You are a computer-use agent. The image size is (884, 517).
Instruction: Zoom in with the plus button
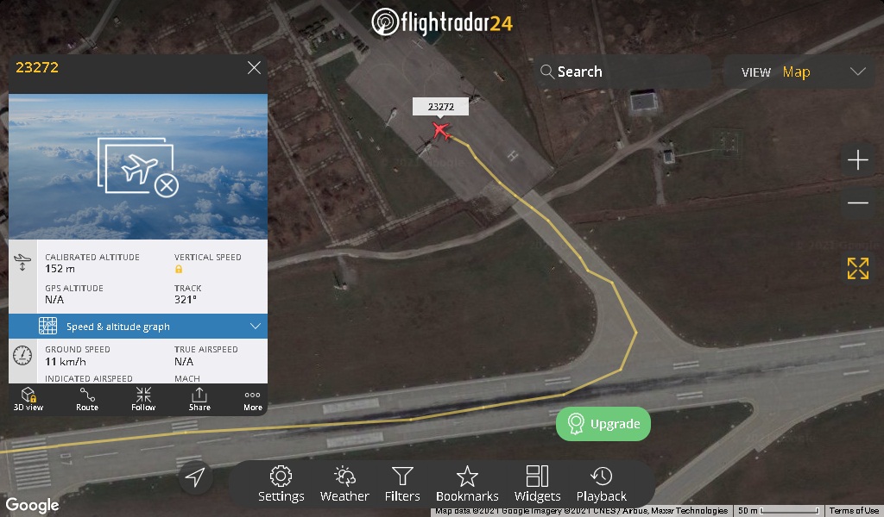(x=857, y=159)
